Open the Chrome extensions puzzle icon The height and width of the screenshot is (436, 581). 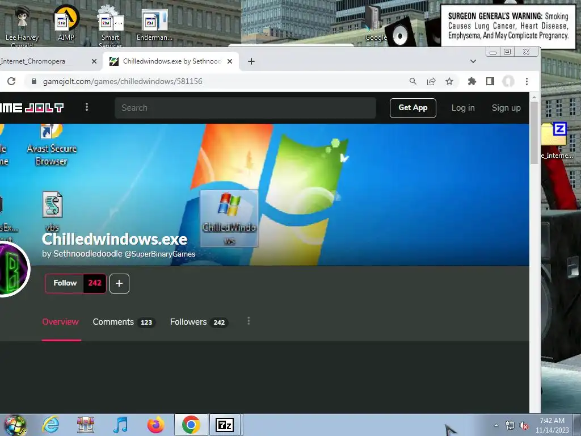pos(471,81)
